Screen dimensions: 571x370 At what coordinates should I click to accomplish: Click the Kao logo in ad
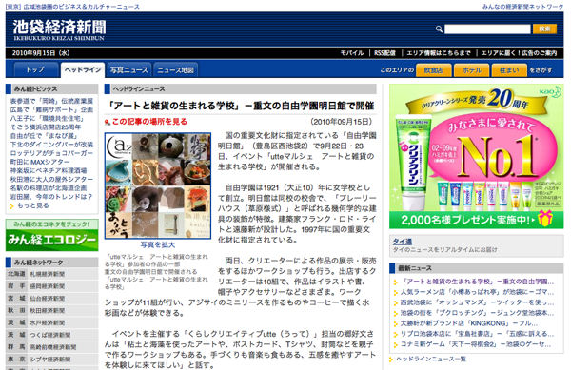point(549,92)
